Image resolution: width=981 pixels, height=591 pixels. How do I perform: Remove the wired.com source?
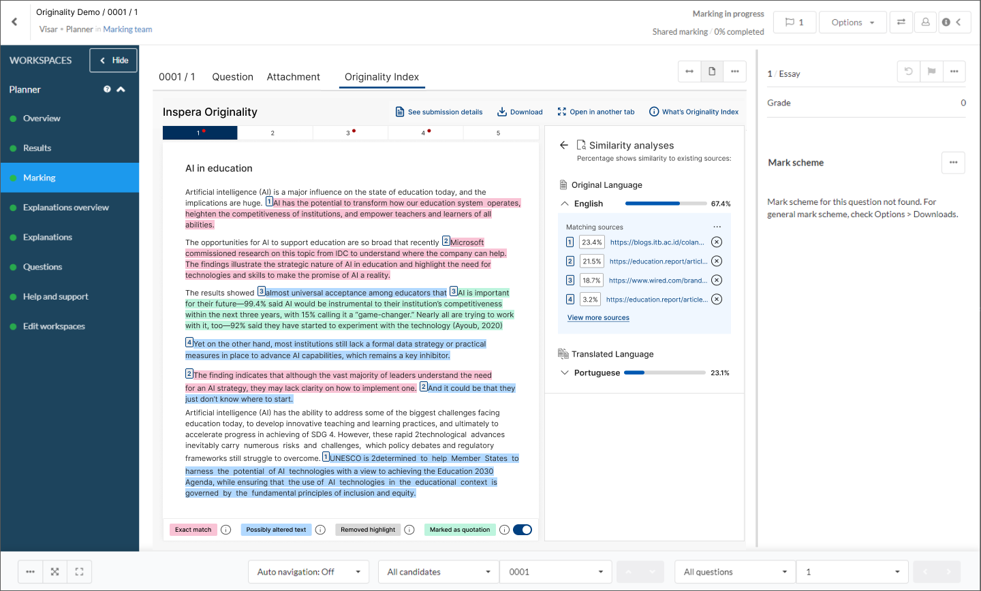(x=717, y=280)
